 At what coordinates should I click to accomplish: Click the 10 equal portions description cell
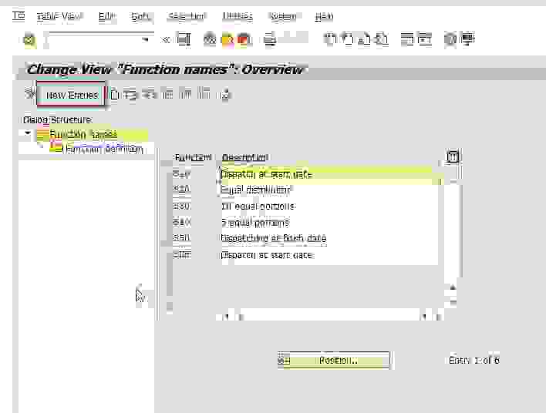tap(329, 206)
